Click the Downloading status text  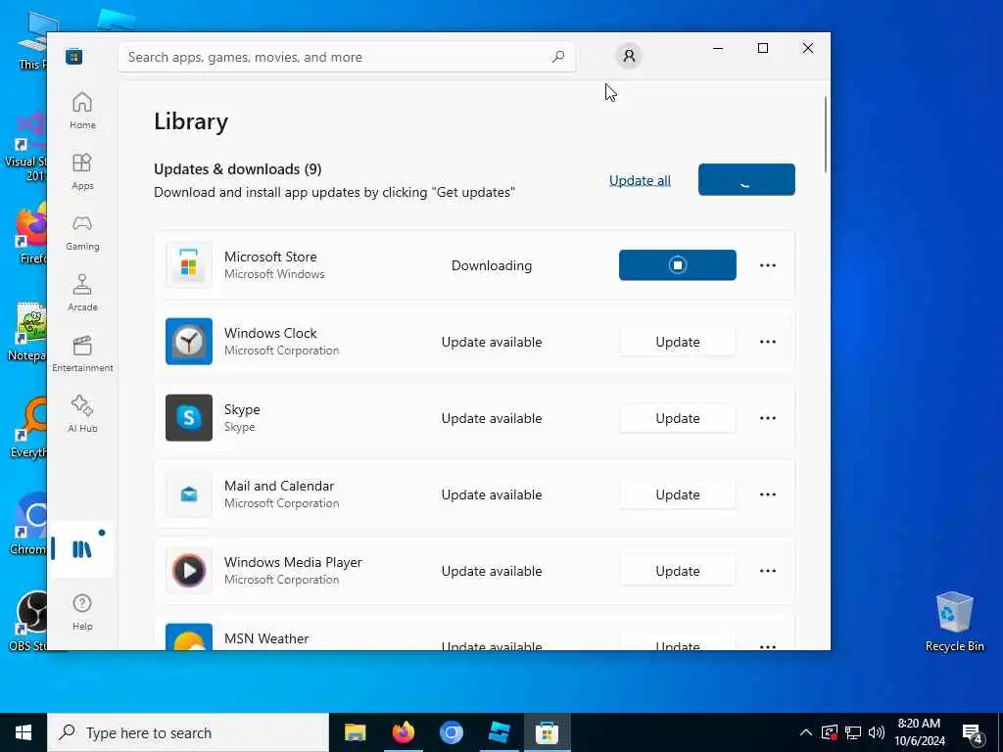point(492,265)
